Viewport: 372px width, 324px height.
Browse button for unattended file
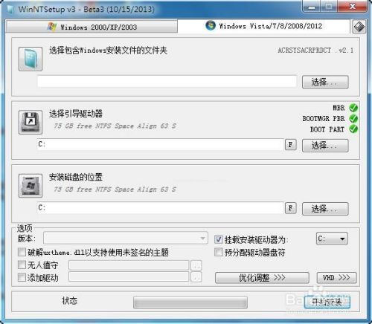pyautogui.click(x=196, y=265)
